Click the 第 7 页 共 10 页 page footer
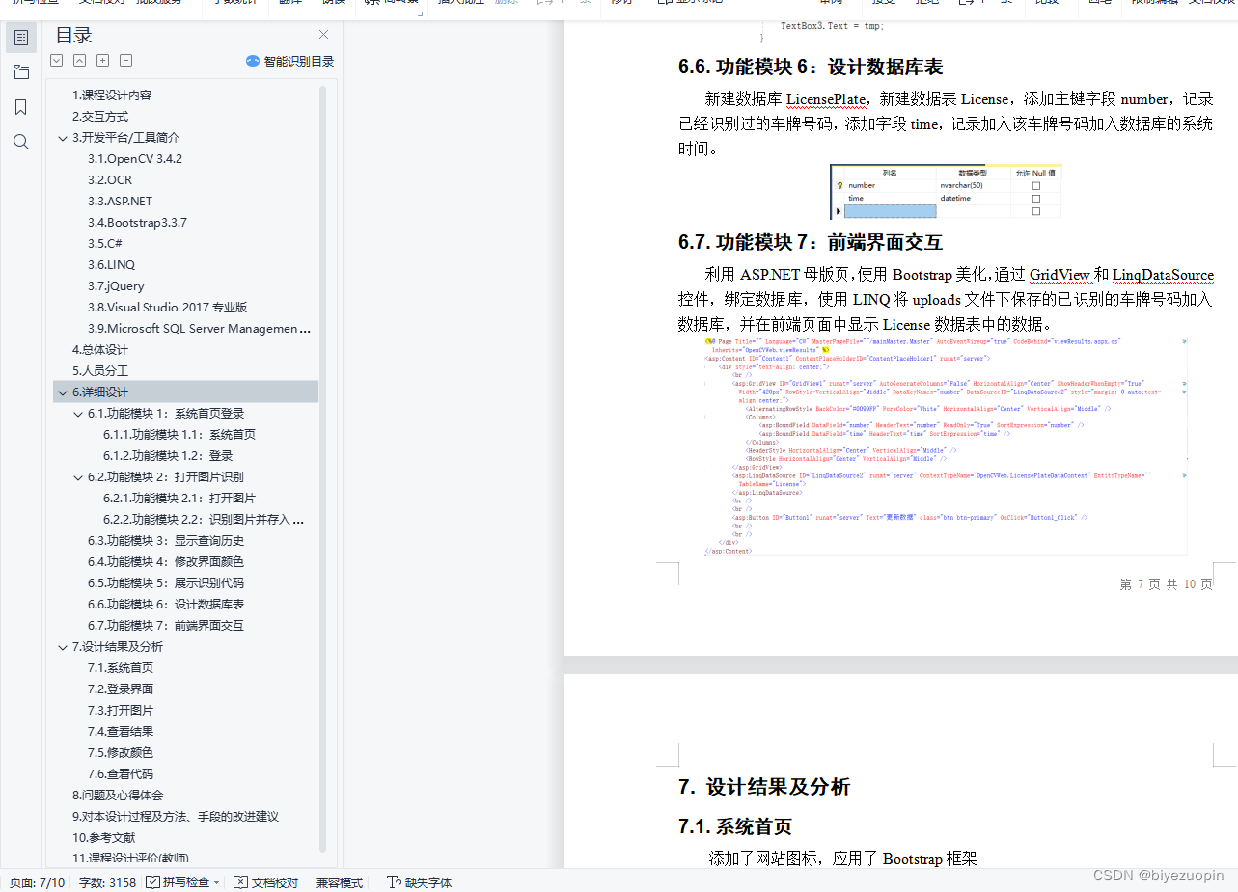 tap(1166, 584)
